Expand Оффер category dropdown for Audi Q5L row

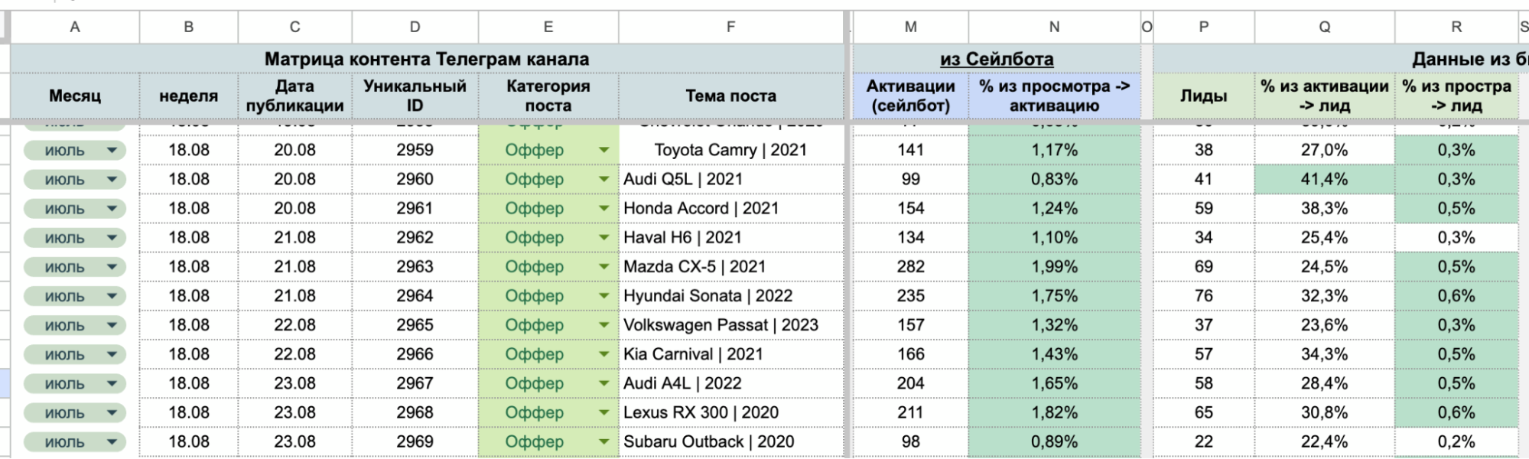tap(604, 179)
